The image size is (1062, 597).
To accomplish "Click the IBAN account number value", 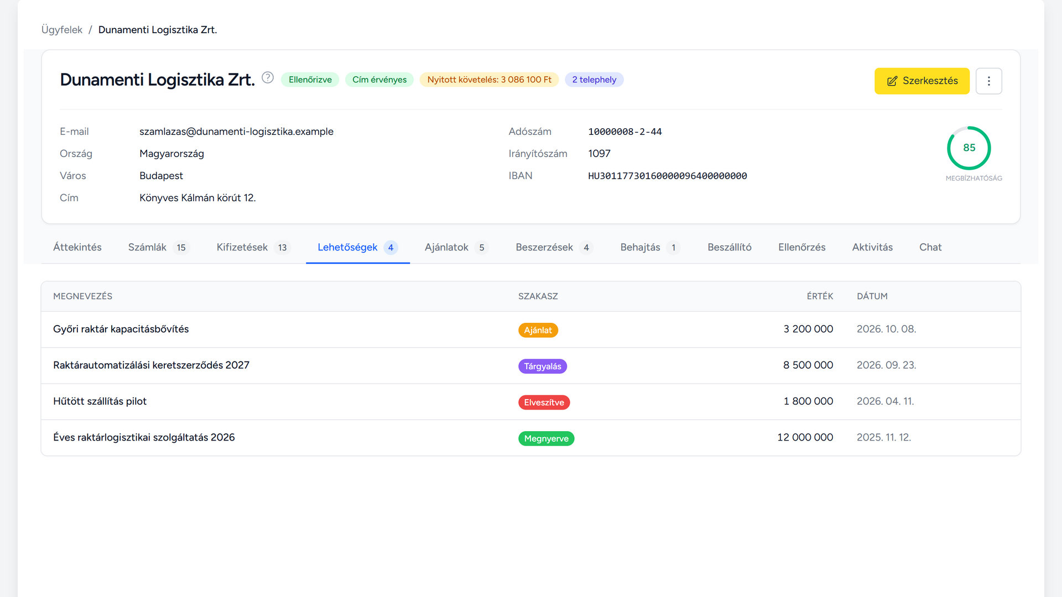I will tap(667, 176).
